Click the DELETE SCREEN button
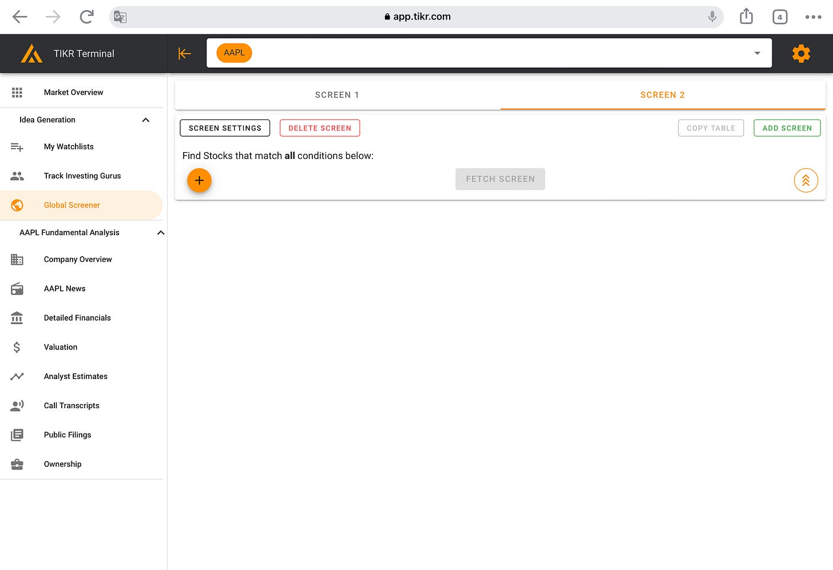This screenshot has width=833, height=570. coord(320,128)
